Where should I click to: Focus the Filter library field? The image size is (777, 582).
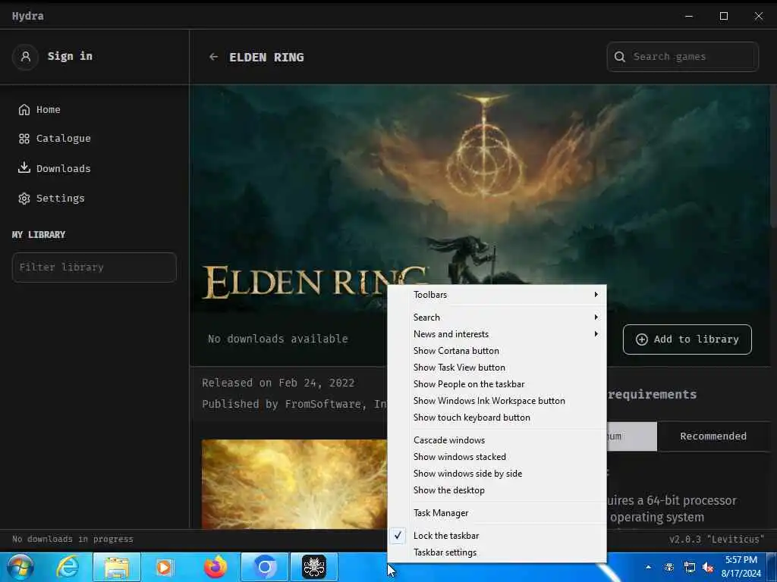[x=94, y=268]
